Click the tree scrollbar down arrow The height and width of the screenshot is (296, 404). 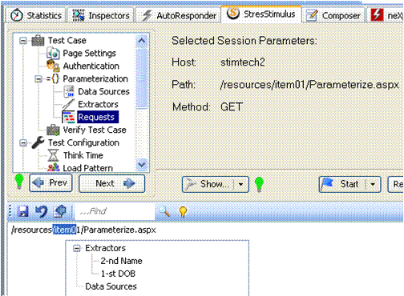tap(141, 164)
